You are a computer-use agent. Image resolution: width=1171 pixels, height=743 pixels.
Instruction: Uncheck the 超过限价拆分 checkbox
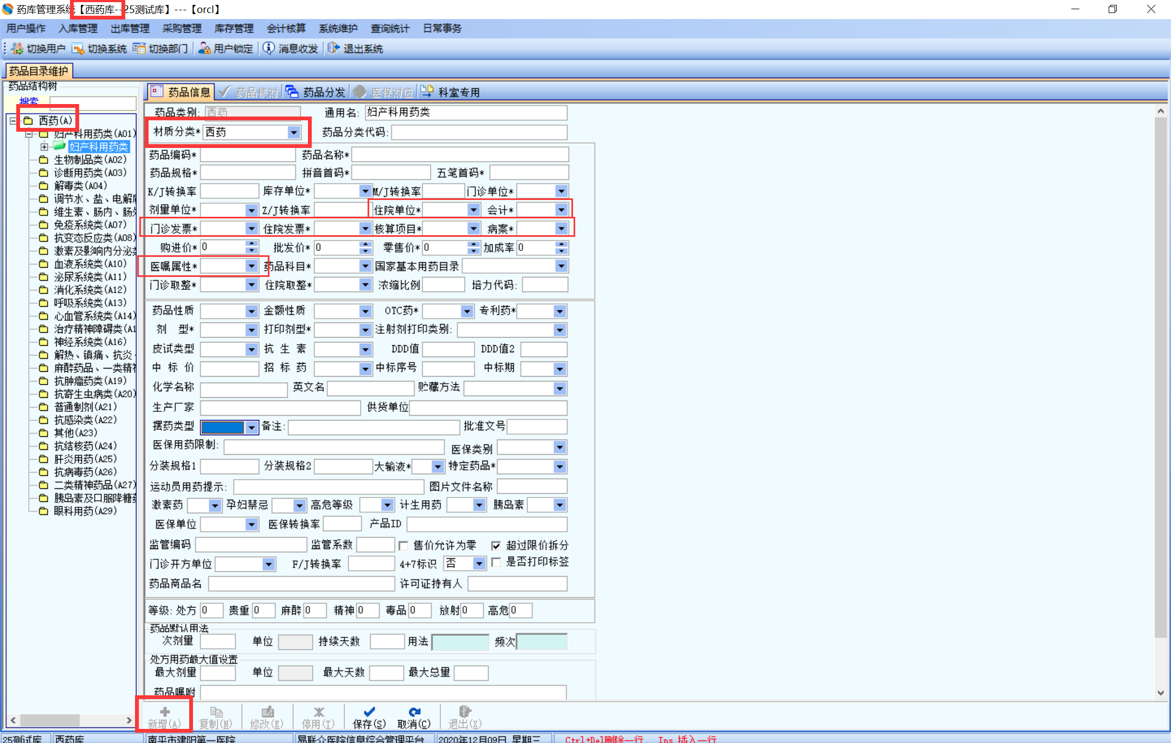(x=496, y=546)
